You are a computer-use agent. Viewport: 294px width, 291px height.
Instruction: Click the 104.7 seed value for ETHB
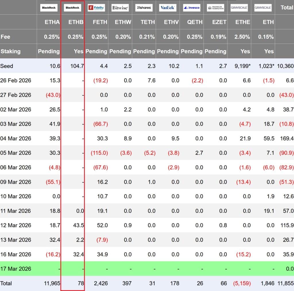[77, 66]
